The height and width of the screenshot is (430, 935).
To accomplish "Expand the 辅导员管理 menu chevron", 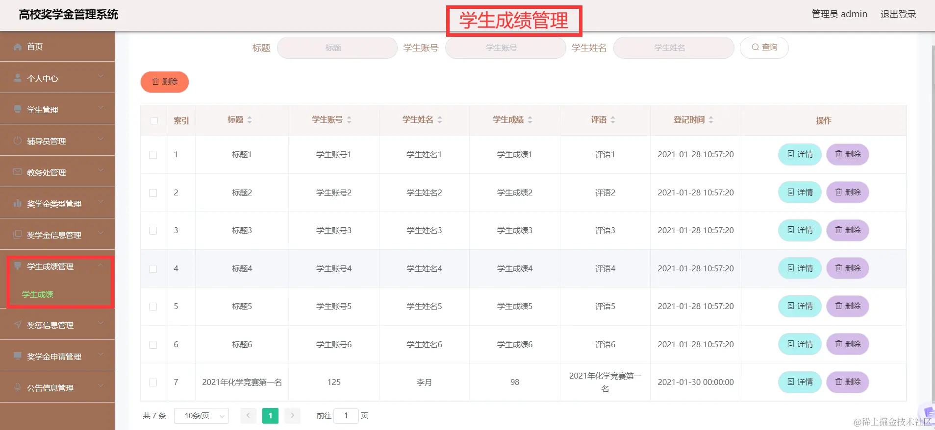I will coord(101,140).
